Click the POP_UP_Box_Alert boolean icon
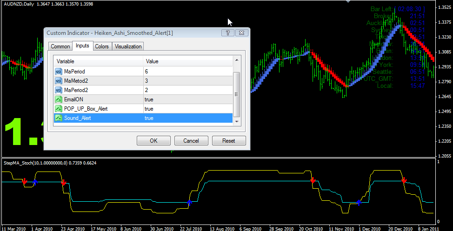 (x=59, y=109)
